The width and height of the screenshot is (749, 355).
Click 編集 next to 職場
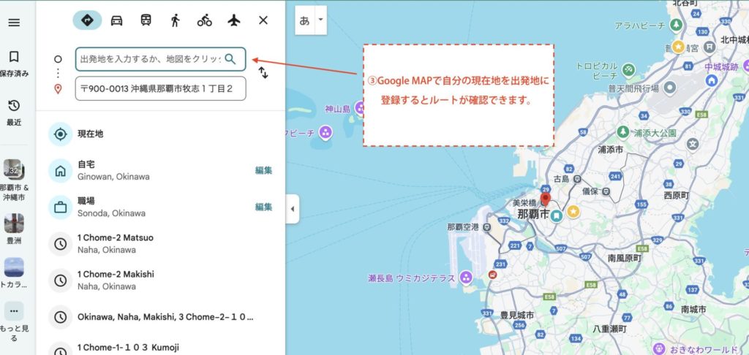[x=263, y=207]
